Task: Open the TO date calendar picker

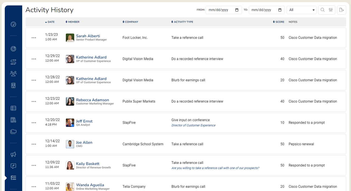Action: (x=280, y=10)
